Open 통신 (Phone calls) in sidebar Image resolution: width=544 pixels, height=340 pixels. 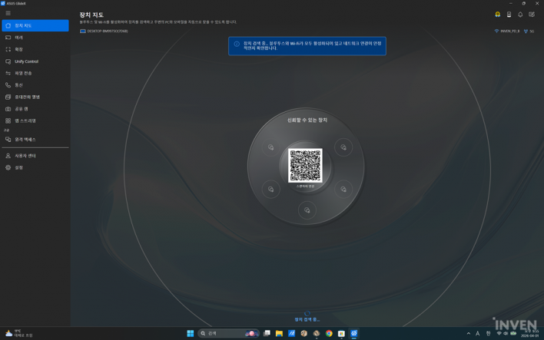(x=19, y=85)
